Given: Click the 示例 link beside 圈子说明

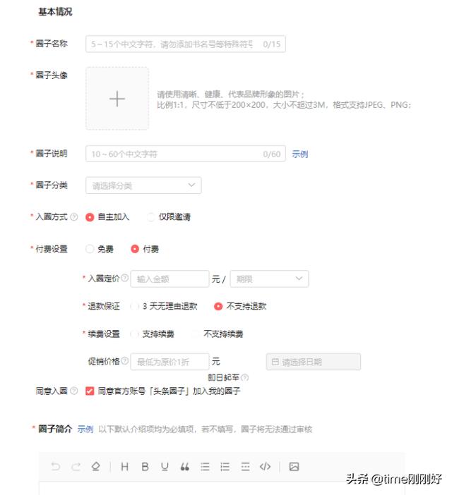Looking at the screenshot, I should (x=299, y=154).
